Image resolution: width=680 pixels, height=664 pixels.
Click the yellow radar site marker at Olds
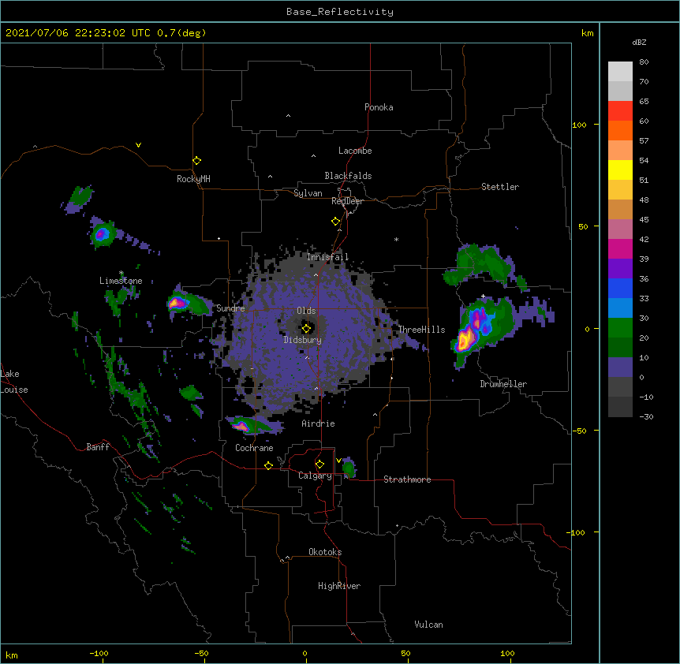pos(306,328)
